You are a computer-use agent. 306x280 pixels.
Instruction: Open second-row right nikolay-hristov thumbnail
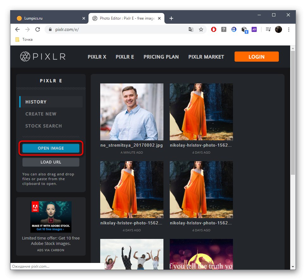pyautogui.click(x=201, y=190)
